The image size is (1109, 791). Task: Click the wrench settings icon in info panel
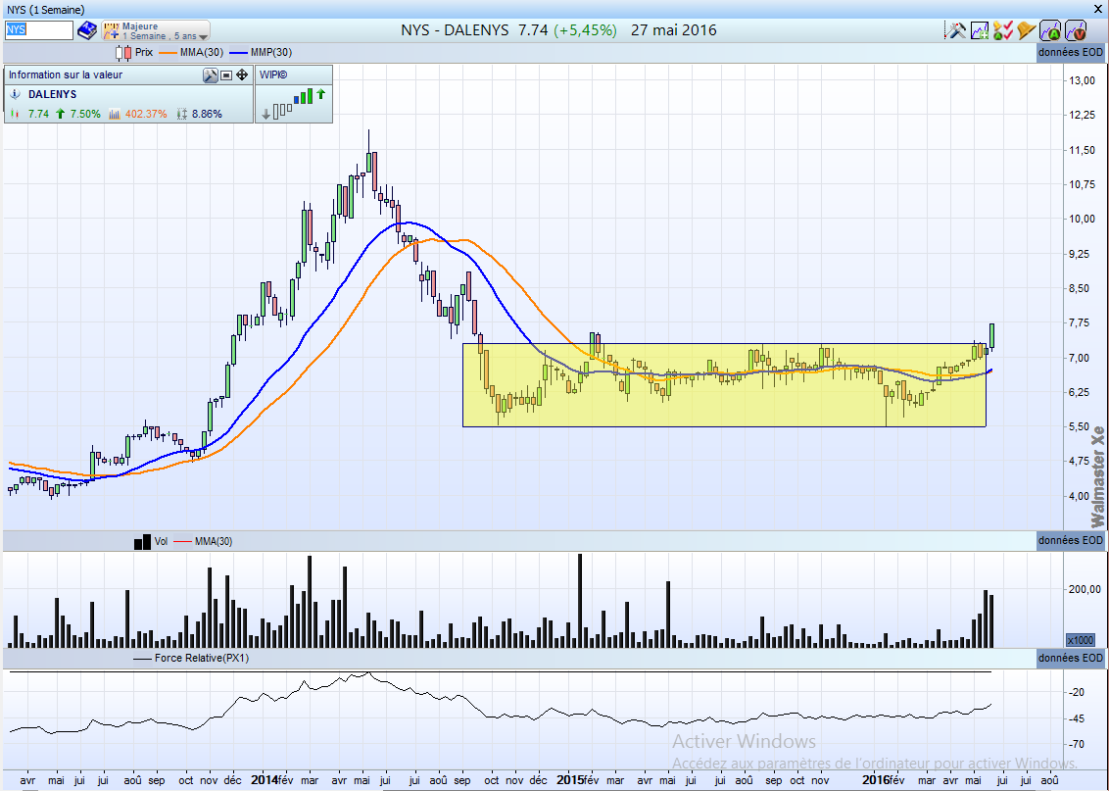tap(210, 74)
